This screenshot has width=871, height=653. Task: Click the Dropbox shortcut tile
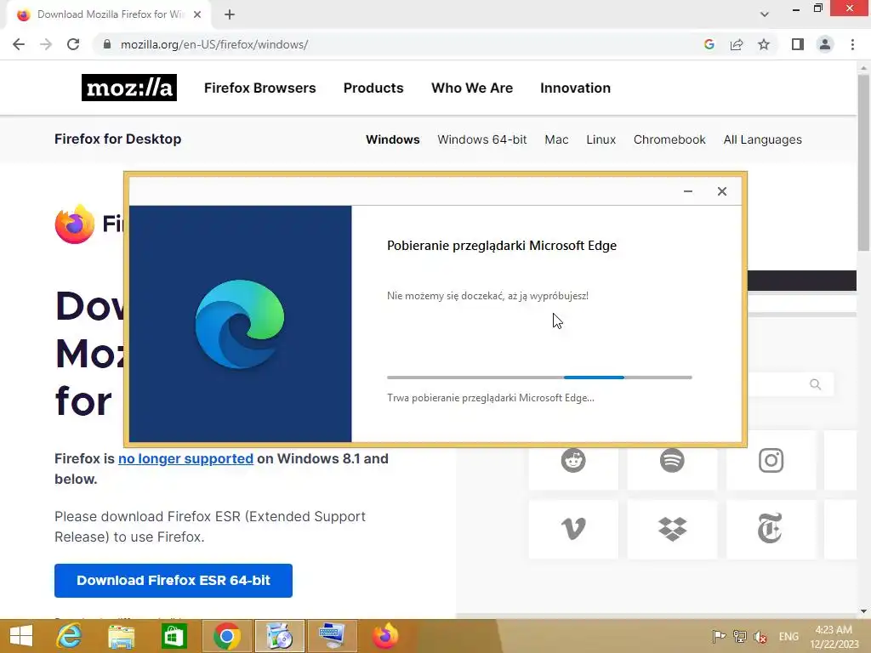[x=672, y=529]
